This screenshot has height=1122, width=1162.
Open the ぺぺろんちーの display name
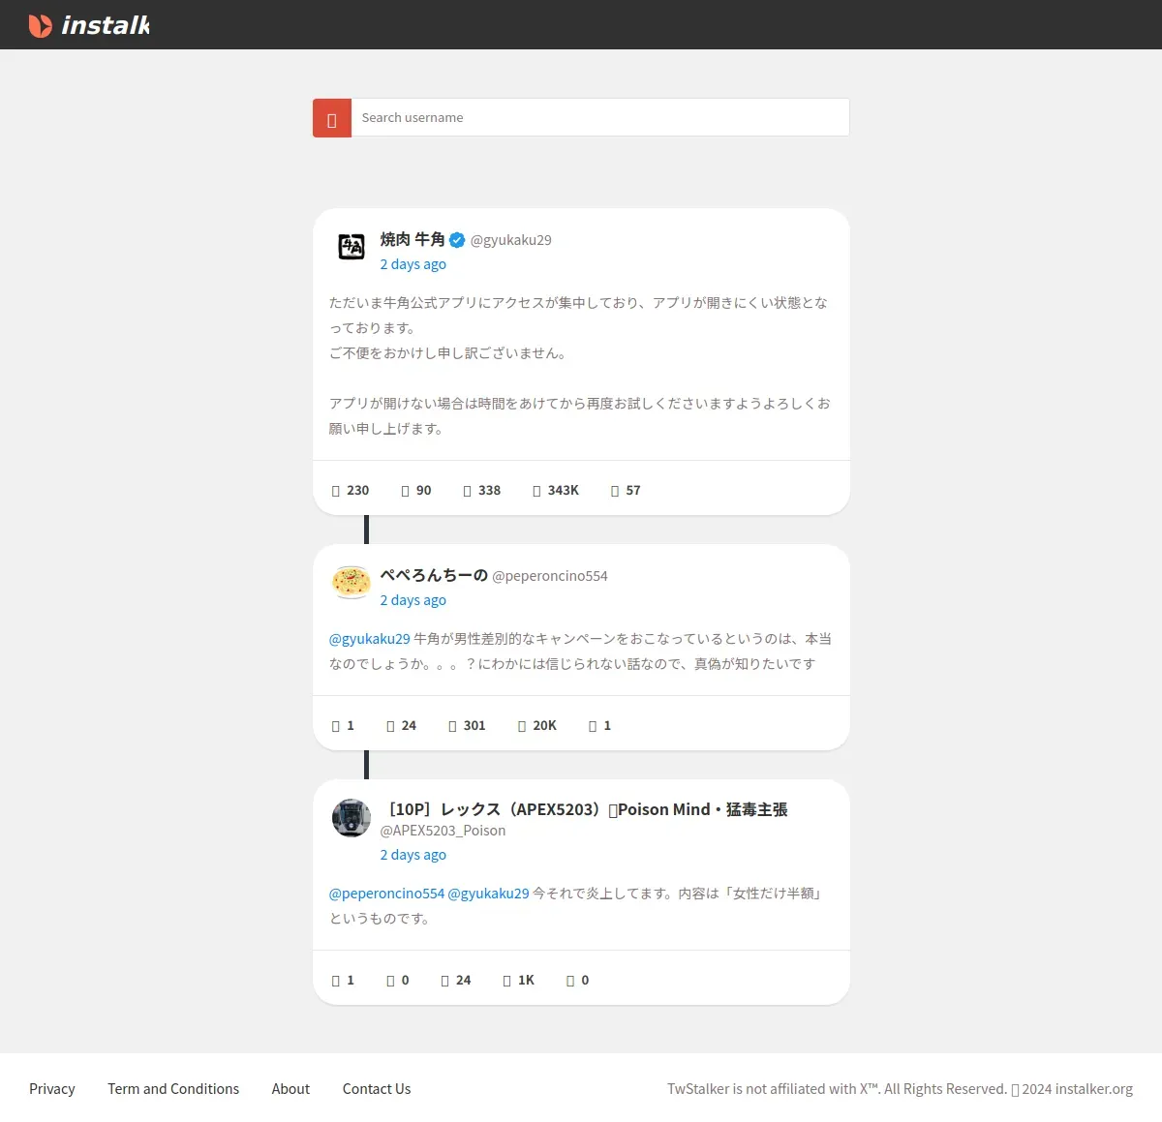tap(434, 575)
